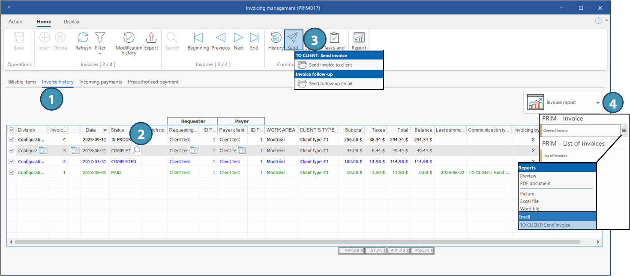Screen dimensions: 630x276
Task: Switch to the Billable items tab
Action: 22,82
